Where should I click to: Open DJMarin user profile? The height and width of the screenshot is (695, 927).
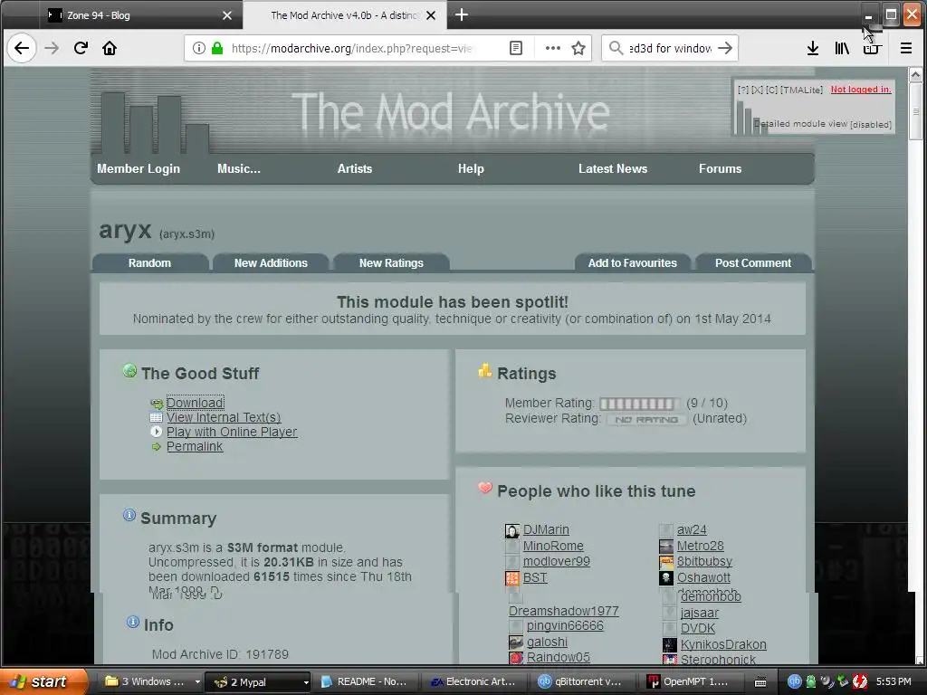coord(546,530)
